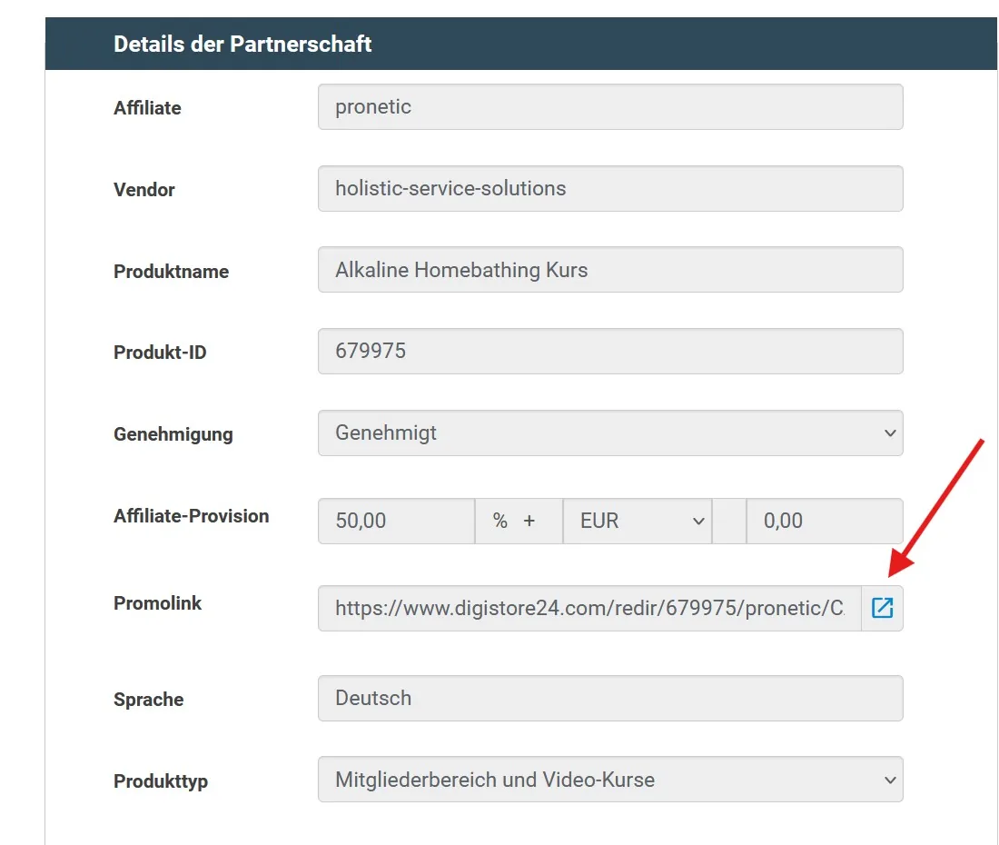Screen dimensions: 999x845
Task: Click the Genehmigung label
Action: point(173,434)
